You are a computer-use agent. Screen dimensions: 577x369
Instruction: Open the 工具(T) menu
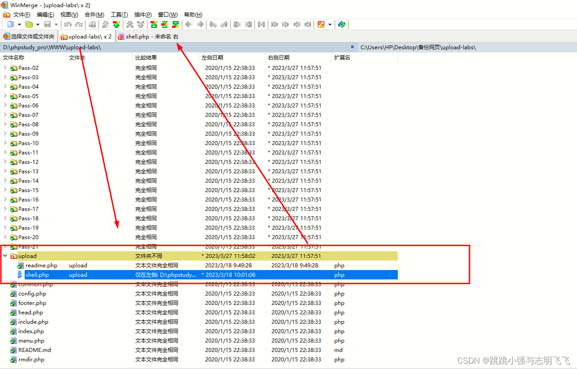[x=119, y=15]
